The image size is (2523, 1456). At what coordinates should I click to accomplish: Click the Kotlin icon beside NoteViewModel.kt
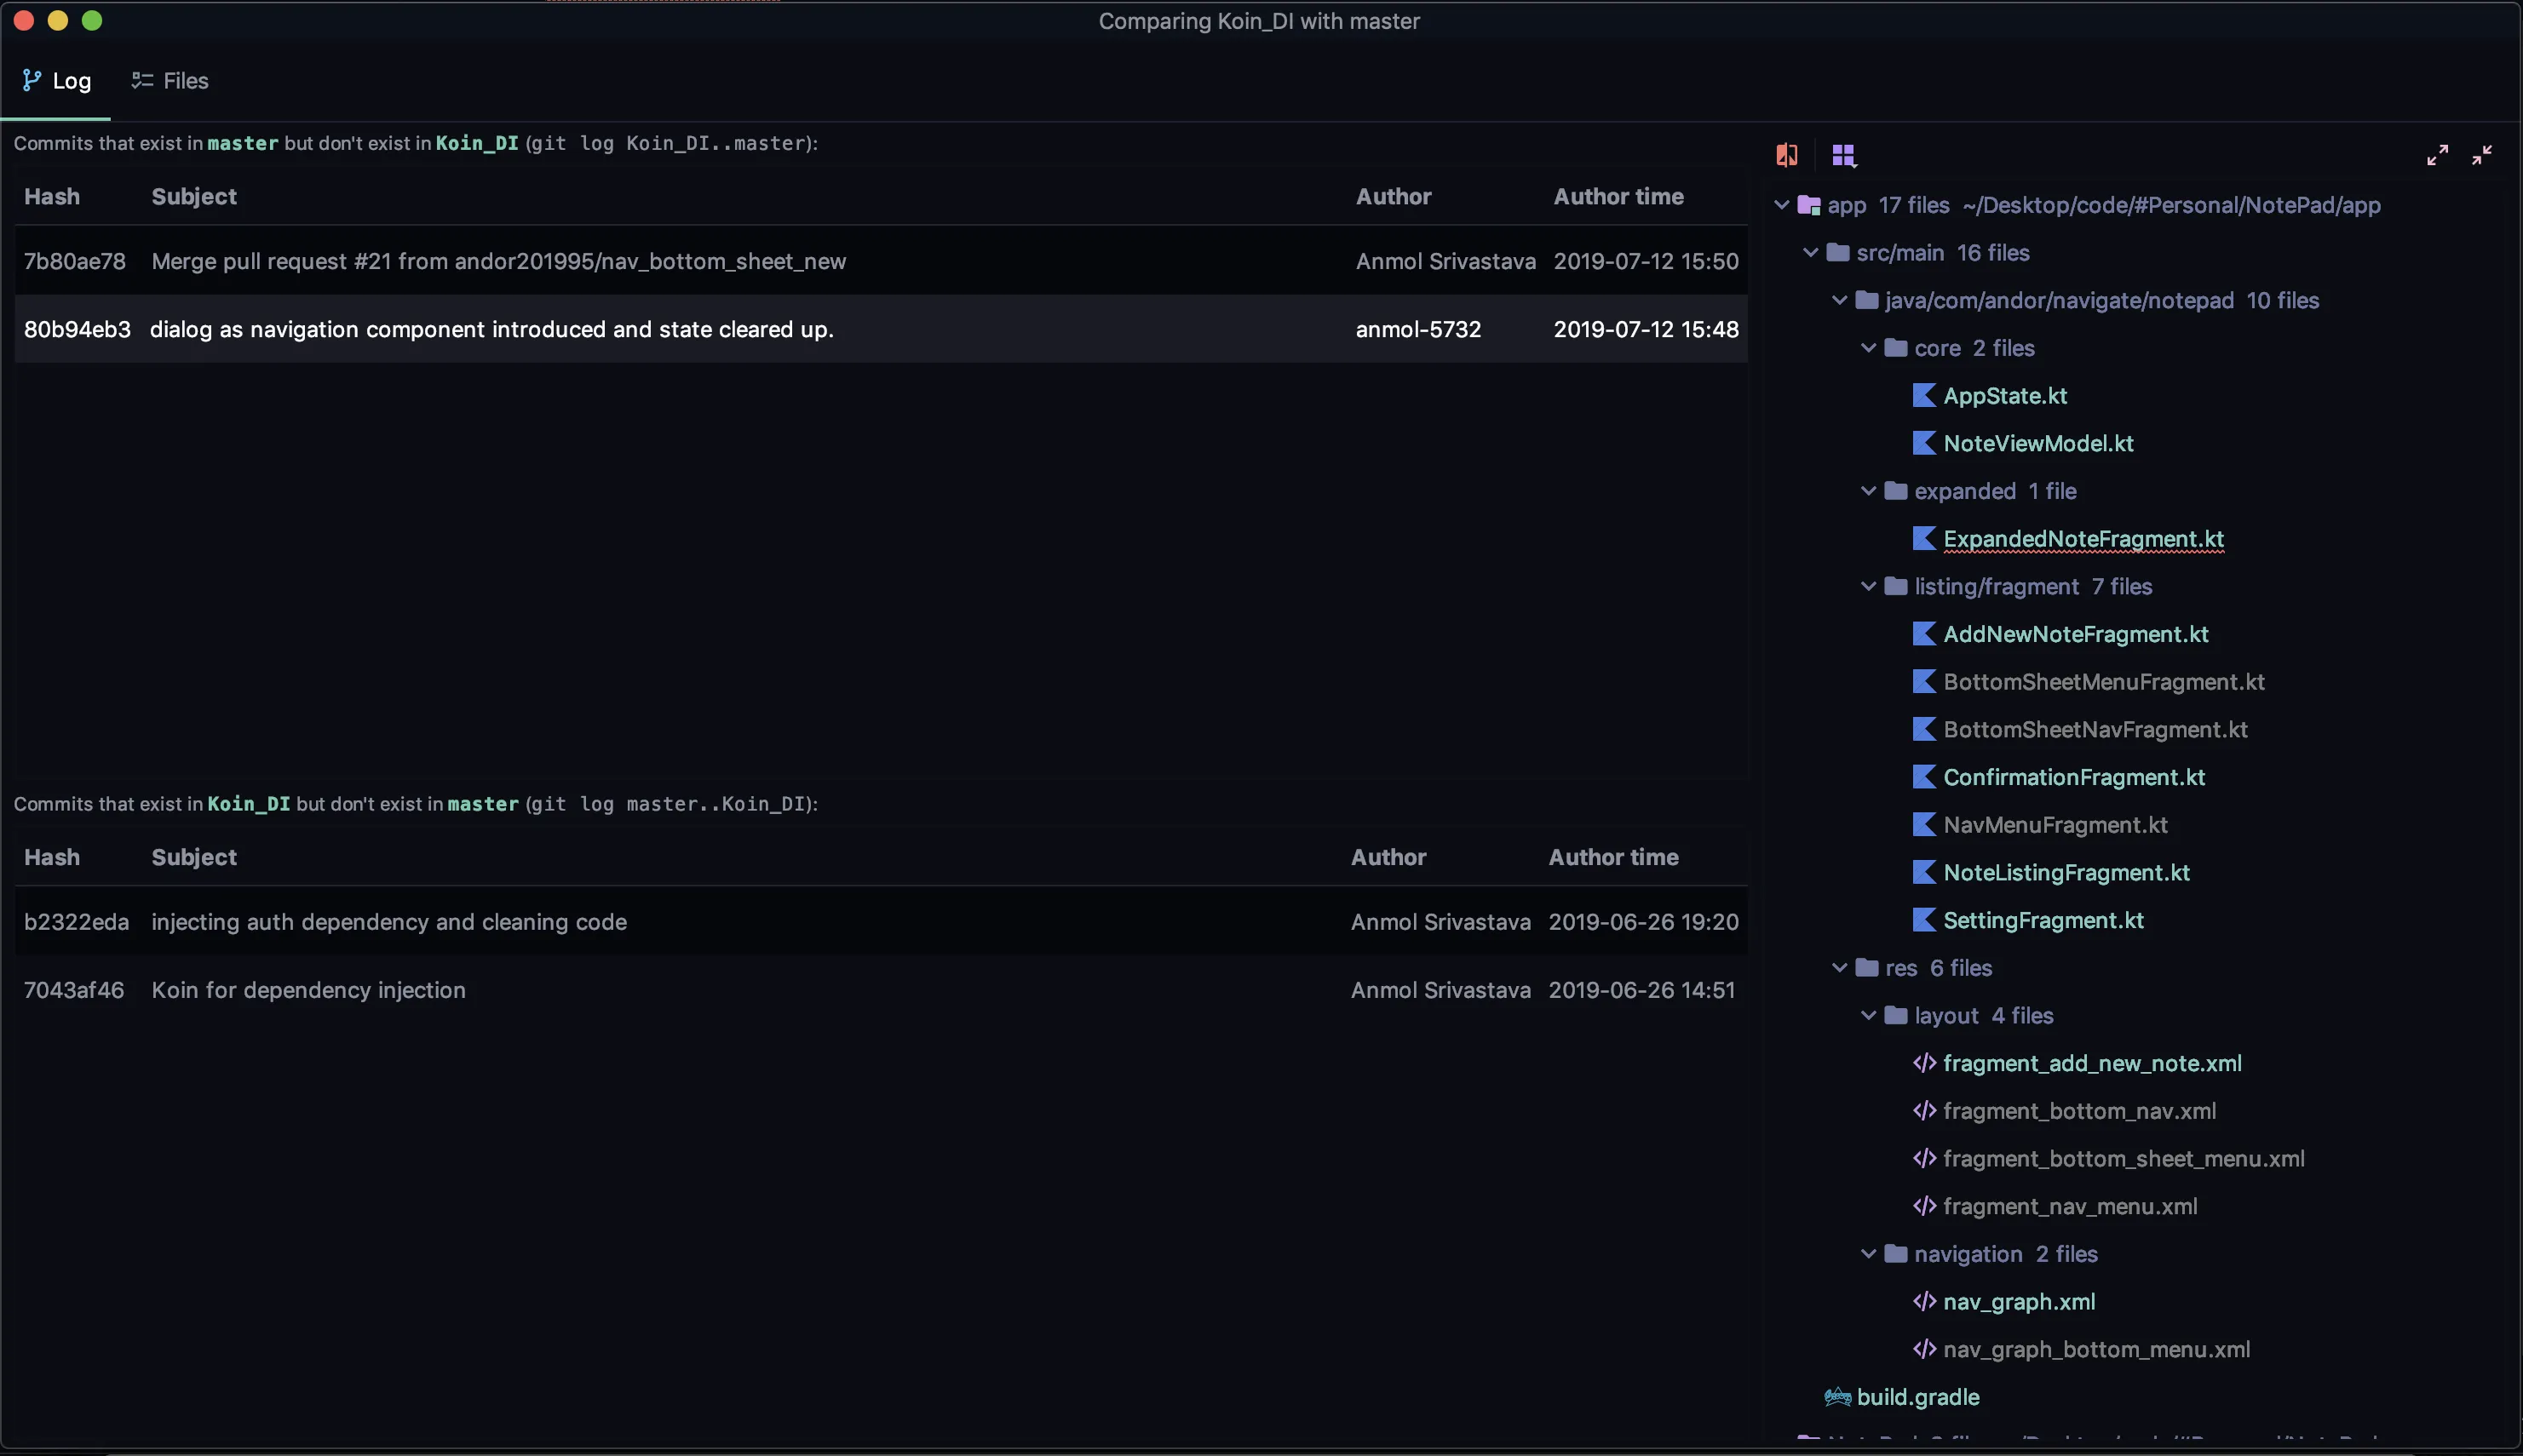[1923, 443]
